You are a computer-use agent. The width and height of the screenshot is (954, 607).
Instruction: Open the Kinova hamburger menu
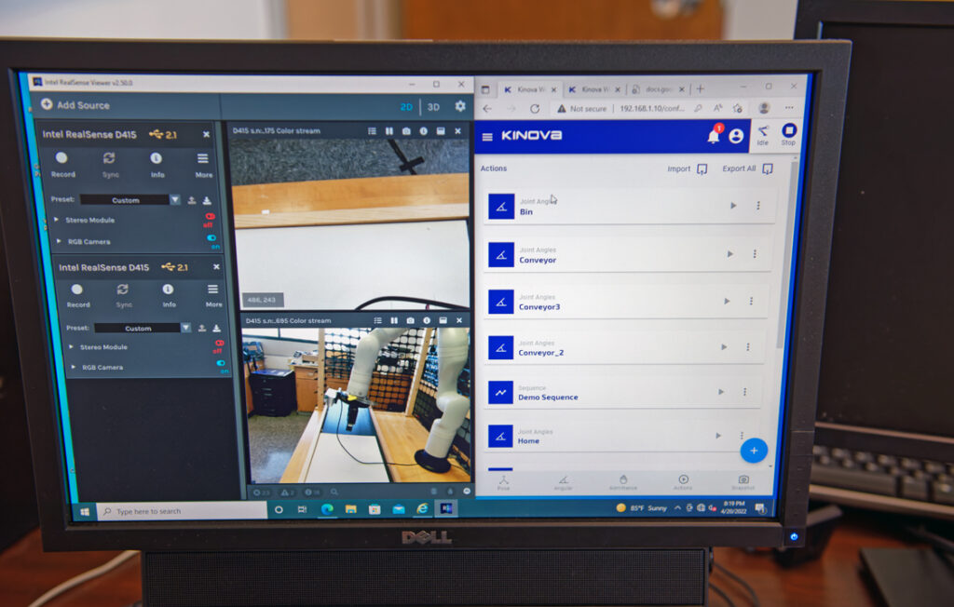[487, 137]
